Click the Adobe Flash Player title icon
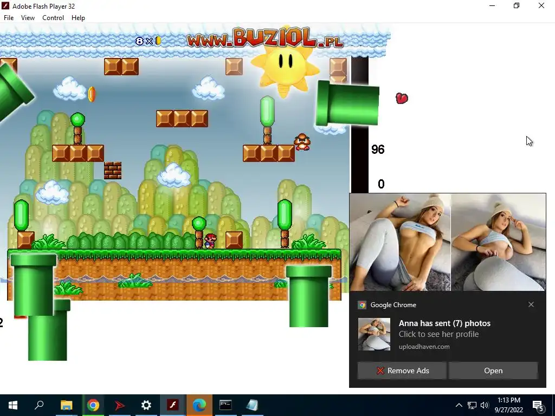The width and height of the screenshot is (555, 416). 5,5
